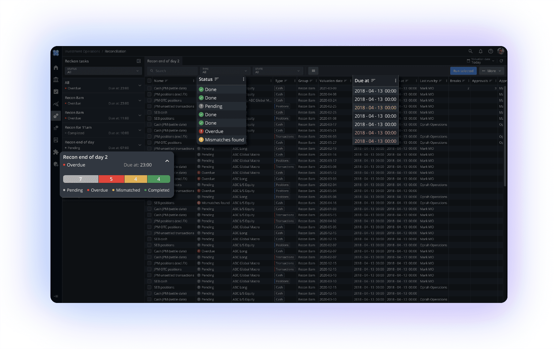The width and height of the screenshot is (558, 349).
Task: Select the Home icon in the sidebar
Action: coord(56,67)
